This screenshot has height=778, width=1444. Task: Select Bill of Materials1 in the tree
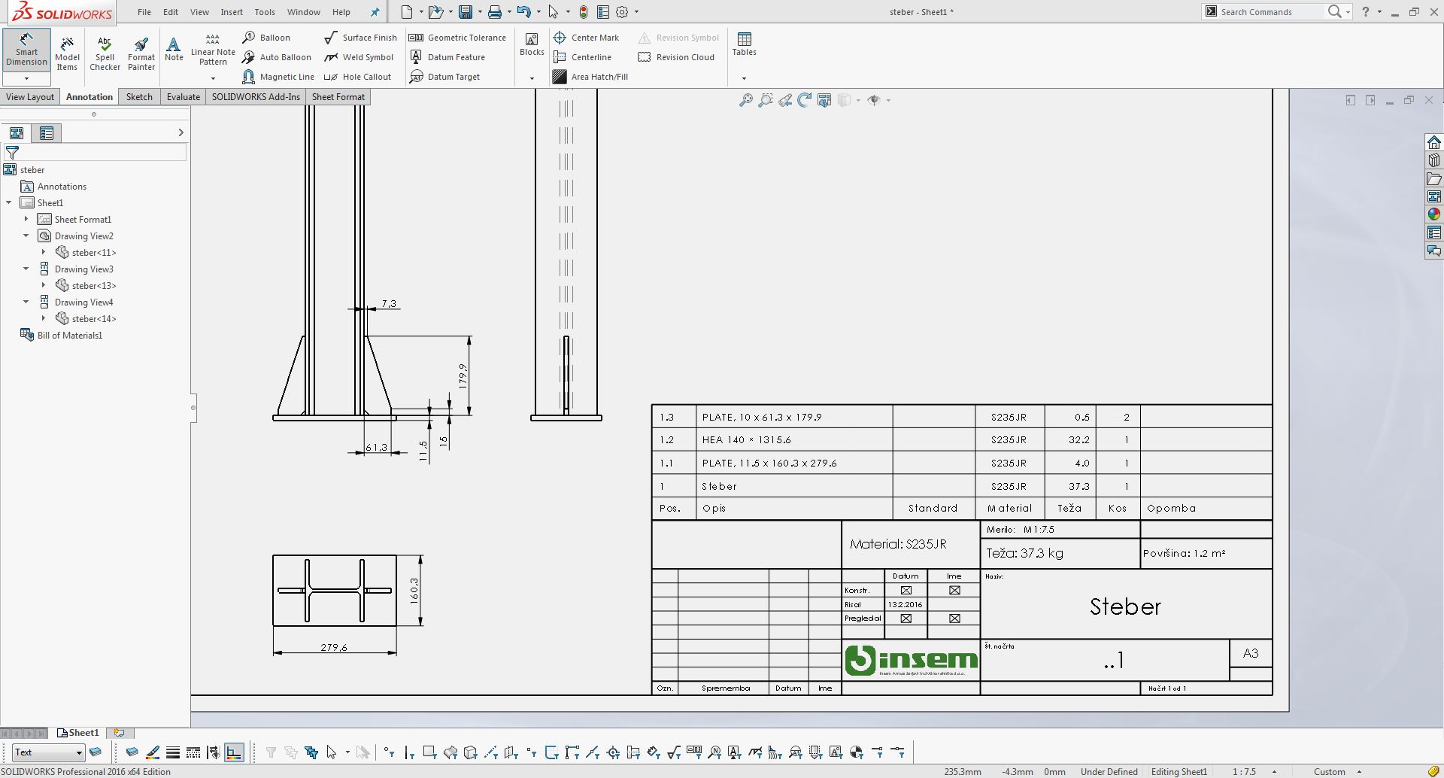point(69,336)
